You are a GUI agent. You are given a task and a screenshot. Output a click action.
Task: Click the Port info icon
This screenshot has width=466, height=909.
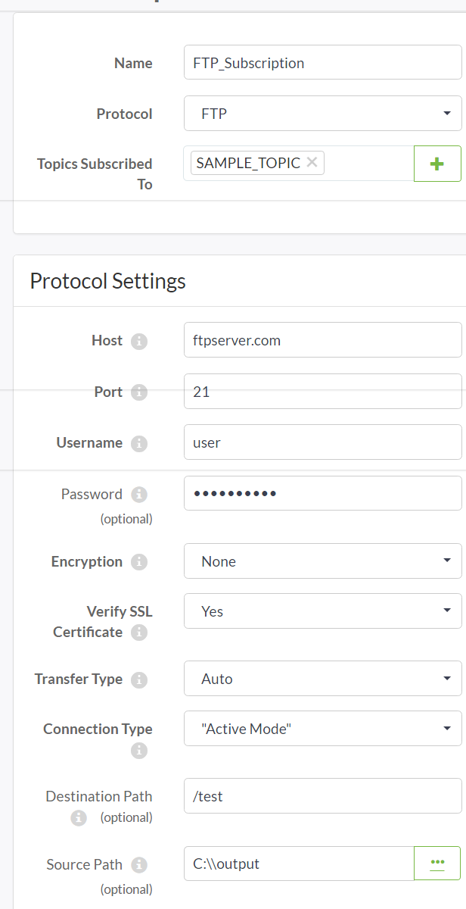pyautogui.click(x=140, y=392)
